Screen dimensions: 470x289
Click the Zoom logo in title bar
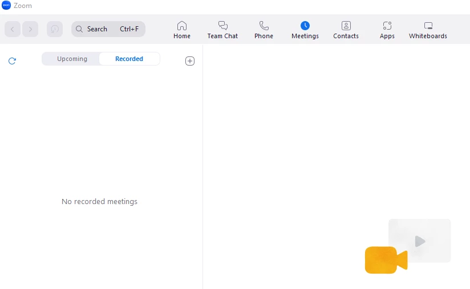[6, 5]
